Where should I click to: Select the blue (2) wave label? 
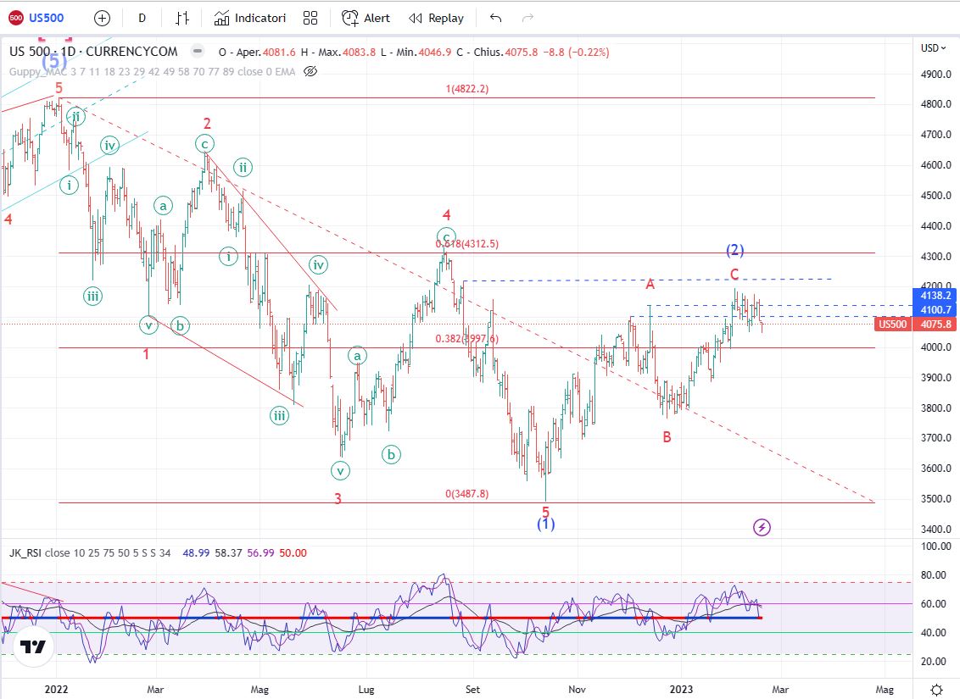(x=734, y=250)
